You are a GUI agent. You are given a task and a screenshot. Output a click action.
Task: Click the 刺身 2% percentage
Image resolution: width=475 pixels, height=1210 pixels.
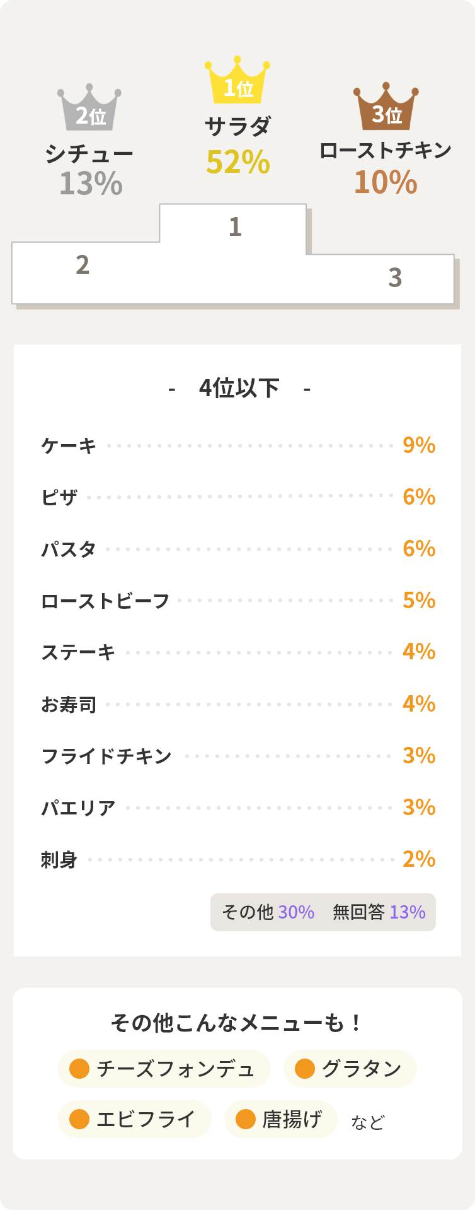(x=419, y=859)
